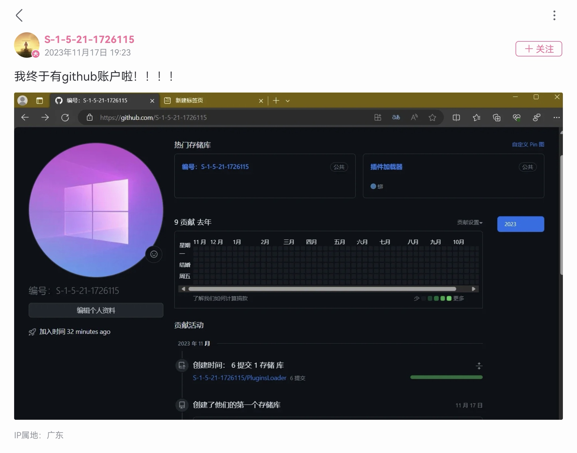Viewport: 577px width, 453px height.
Task: Expand the tab search chevron
Action: pos(288,101)
